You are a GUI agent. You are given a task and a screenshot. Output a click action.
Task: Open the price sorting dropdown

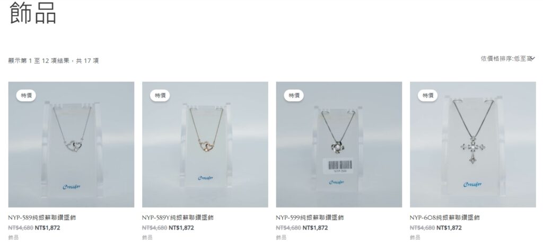click(507, 59)
